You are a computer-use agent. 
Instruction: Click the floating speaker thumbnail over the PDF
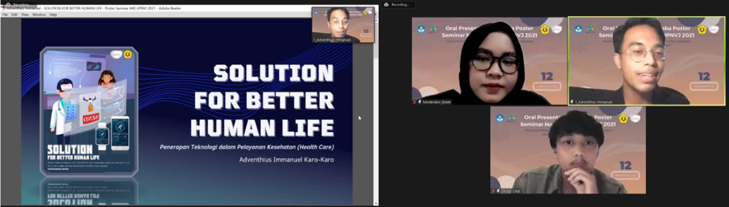tap(343, 24)
